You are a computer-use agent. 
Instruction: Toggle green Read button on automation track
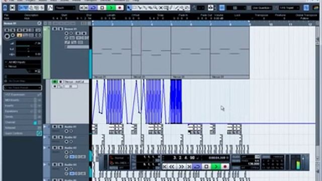click(x=55, y=82)
